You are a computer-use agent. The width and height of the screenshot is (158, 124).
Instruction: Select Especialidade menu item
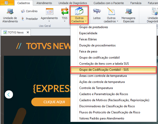114,33
